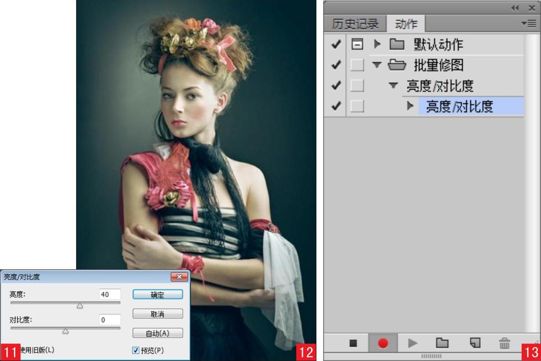Viewport: 541px width, 361px height.
Task: Toggle the 预览(P) checkbox
Action: [136, 350]
